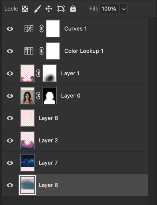Click the Fill 100% input field
This screenshot has height=205, width=157.
pyautogui.click(x=110, y=9)
